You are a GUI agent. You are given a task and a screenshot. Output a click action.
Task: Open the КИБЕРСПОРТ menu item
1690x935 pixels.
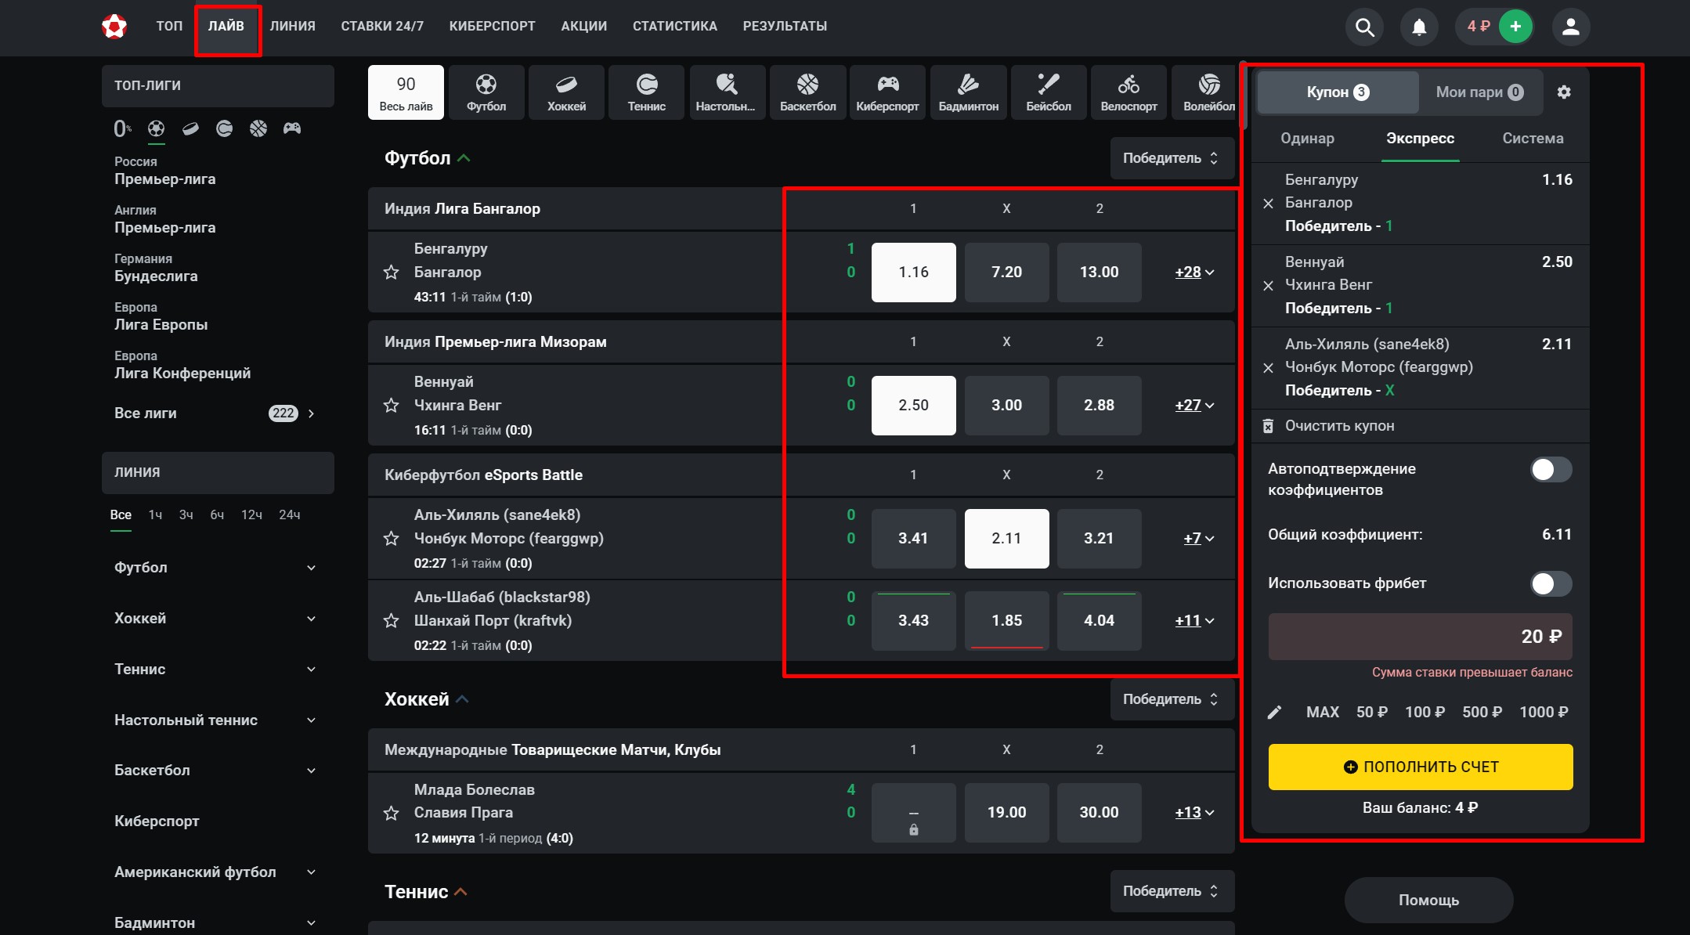(492, 26)
